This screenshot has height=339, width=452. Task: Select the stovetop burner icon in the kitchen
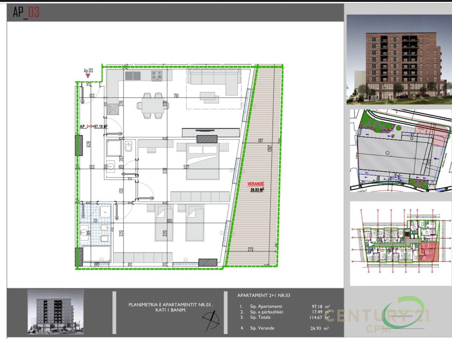(157, 75)
